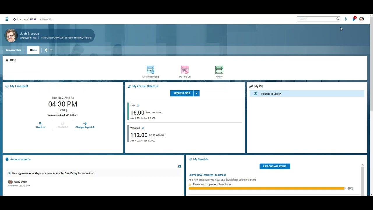373x210 pixels.
Task: Select the Home tab
Action: [33, 50]
